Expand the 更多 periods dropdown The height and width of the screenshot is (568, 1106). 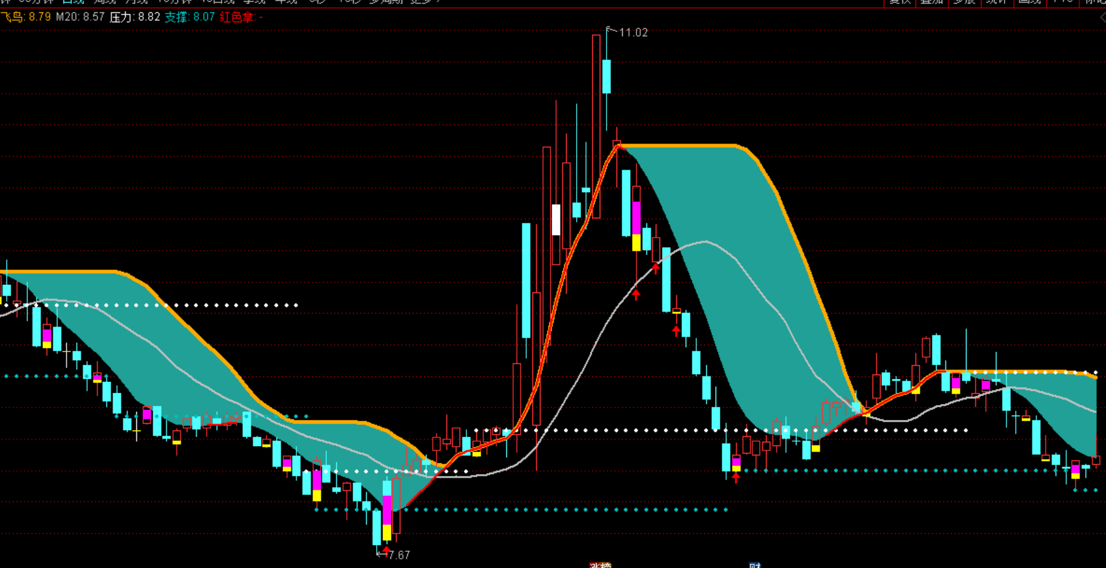coord(425,2)
